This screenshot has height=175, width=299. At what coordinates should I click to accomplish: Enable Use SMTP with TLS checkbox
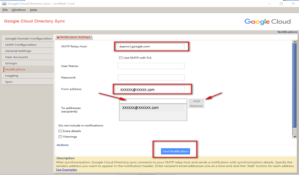point(121,58)
